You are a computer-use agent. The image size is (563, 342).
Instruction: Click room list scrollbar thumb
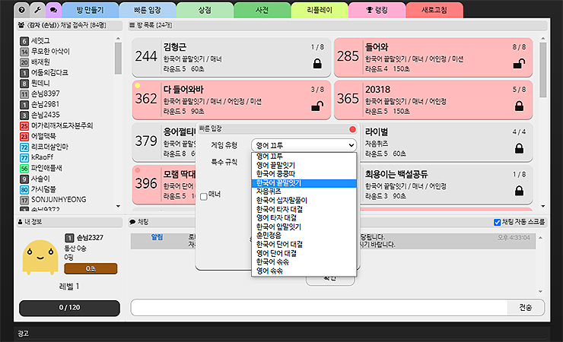click(x=543, y=70)
